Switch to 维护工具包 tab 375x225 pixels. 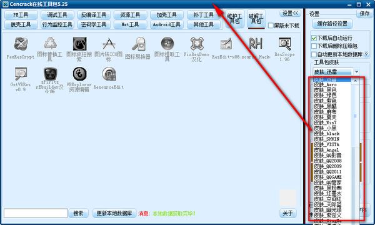[x=234, y=19]
